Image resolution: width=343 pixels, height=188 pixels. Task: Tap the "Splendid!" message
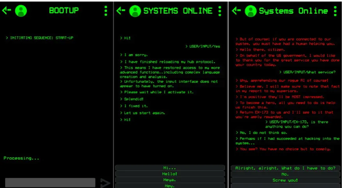click(132, 99)
